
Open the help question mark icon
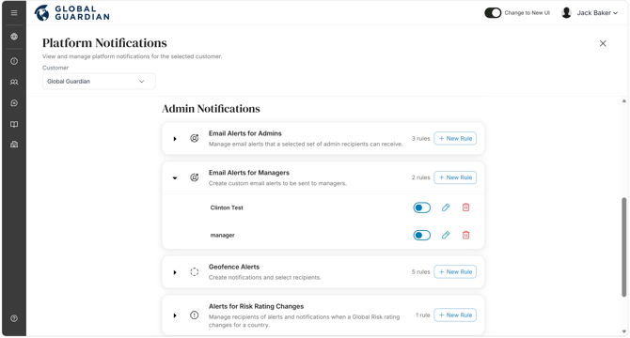click(x=14, y=318)
